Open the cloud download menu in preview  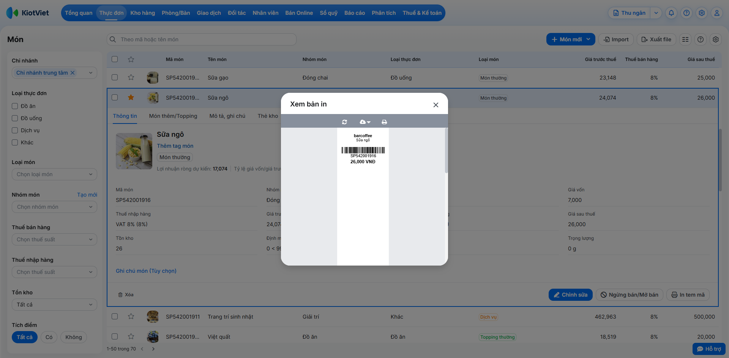(365, 122)
